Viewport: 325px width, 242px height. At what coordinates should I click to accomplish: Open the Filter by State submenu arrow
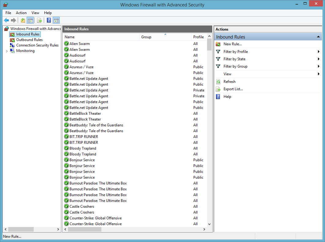pos(319,59)
